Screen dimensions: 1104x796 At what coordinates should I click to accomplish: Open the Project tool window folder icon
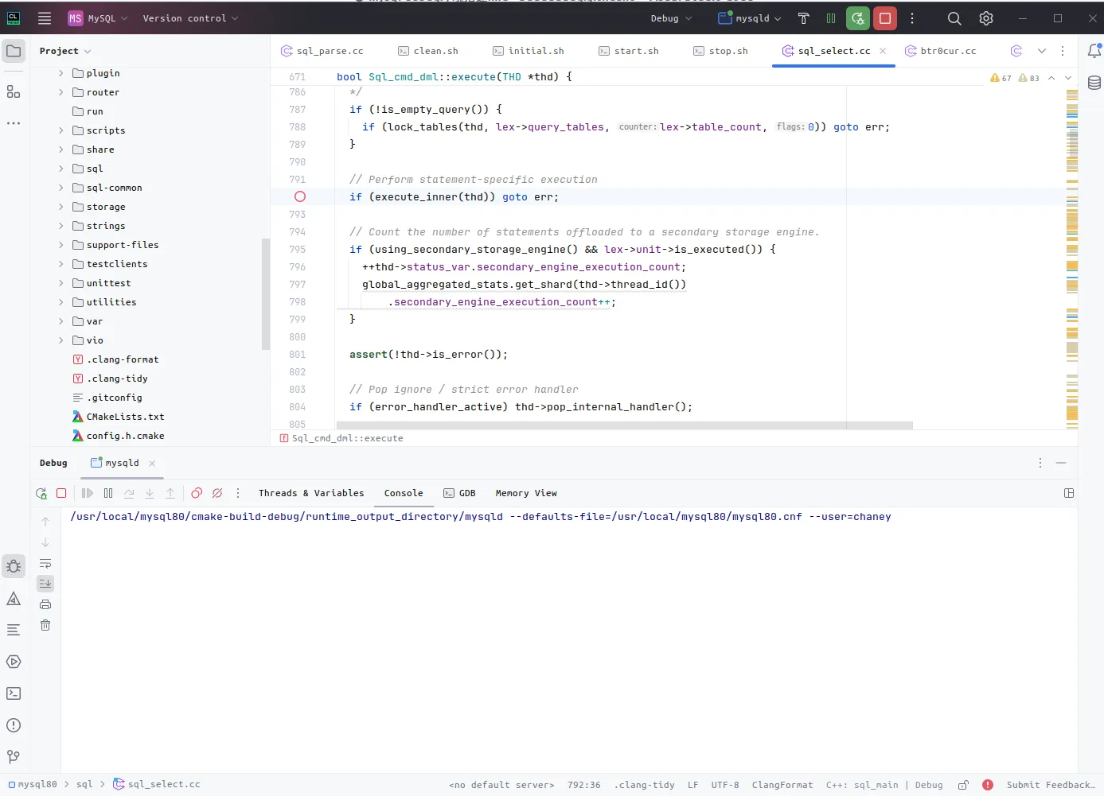(x=14, y=51)
